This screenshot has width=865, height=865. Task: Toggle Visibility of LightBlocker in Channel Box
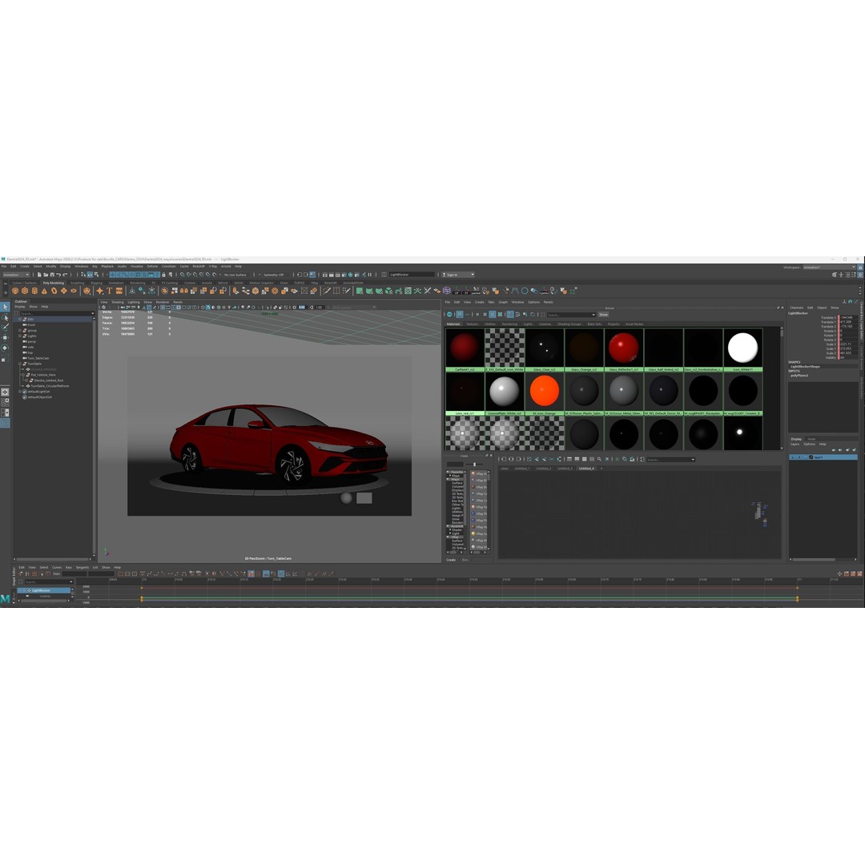(842, 357)
